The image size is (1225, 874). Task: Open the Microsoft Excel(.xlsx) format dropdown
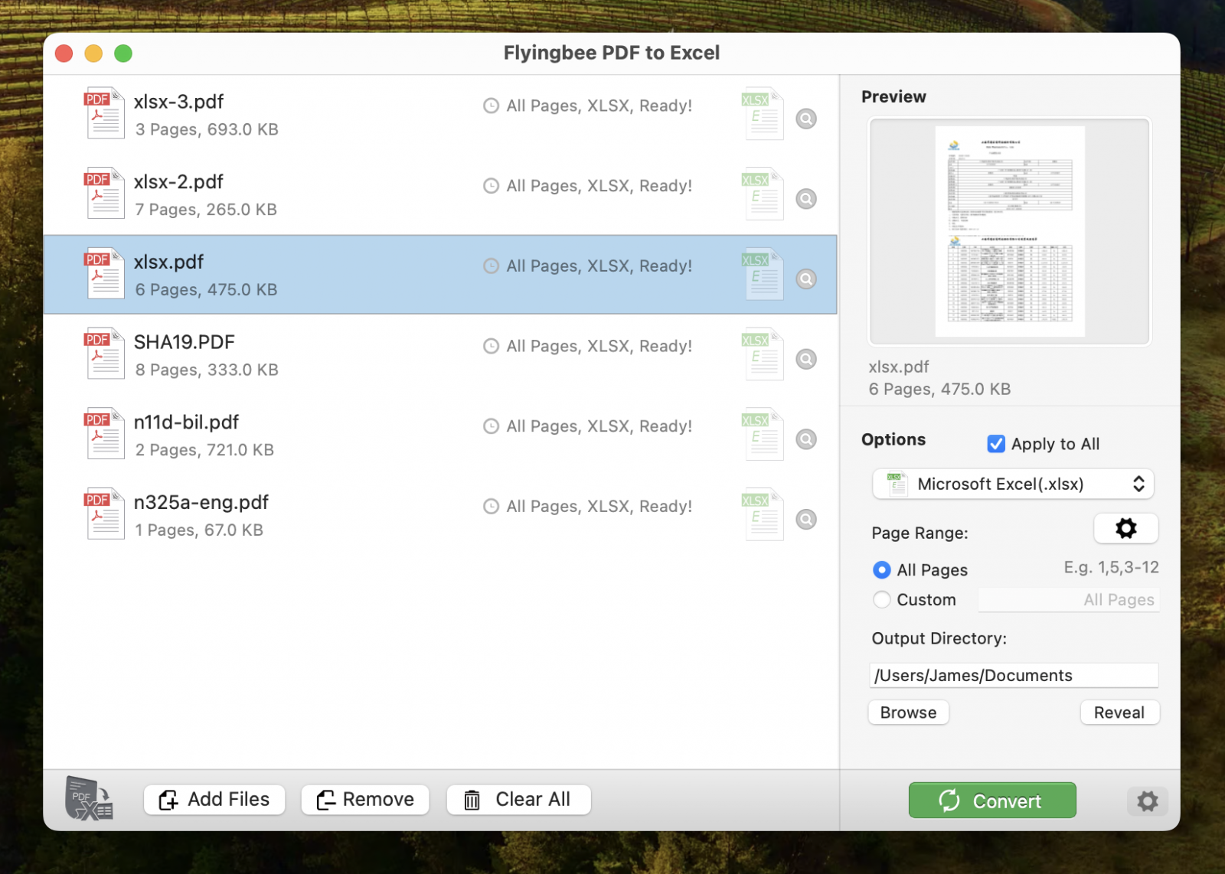coord(1013,484)
